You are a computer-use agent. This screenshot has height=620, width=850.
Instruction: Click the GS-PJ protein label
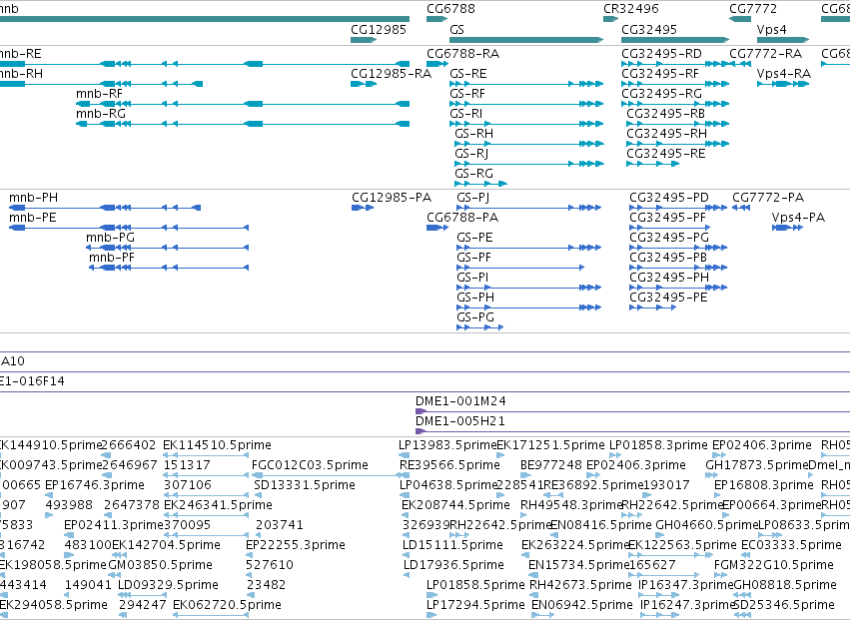[x=473, y=198]
